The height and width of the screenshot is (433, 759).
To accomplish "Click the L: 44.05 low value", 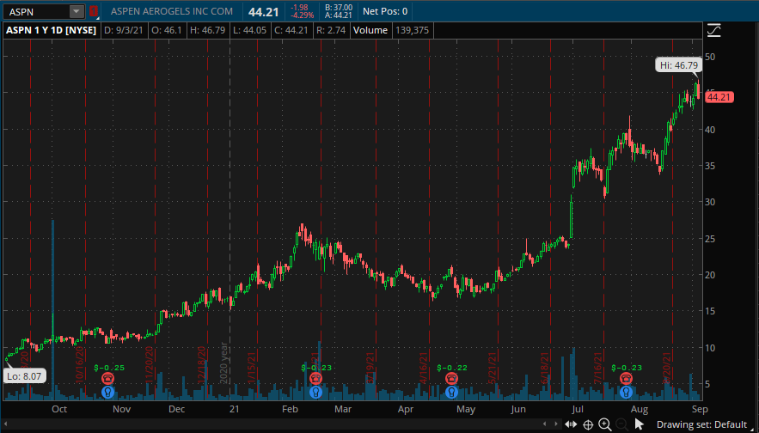I will pyautogui.click(x=249, y=30).
